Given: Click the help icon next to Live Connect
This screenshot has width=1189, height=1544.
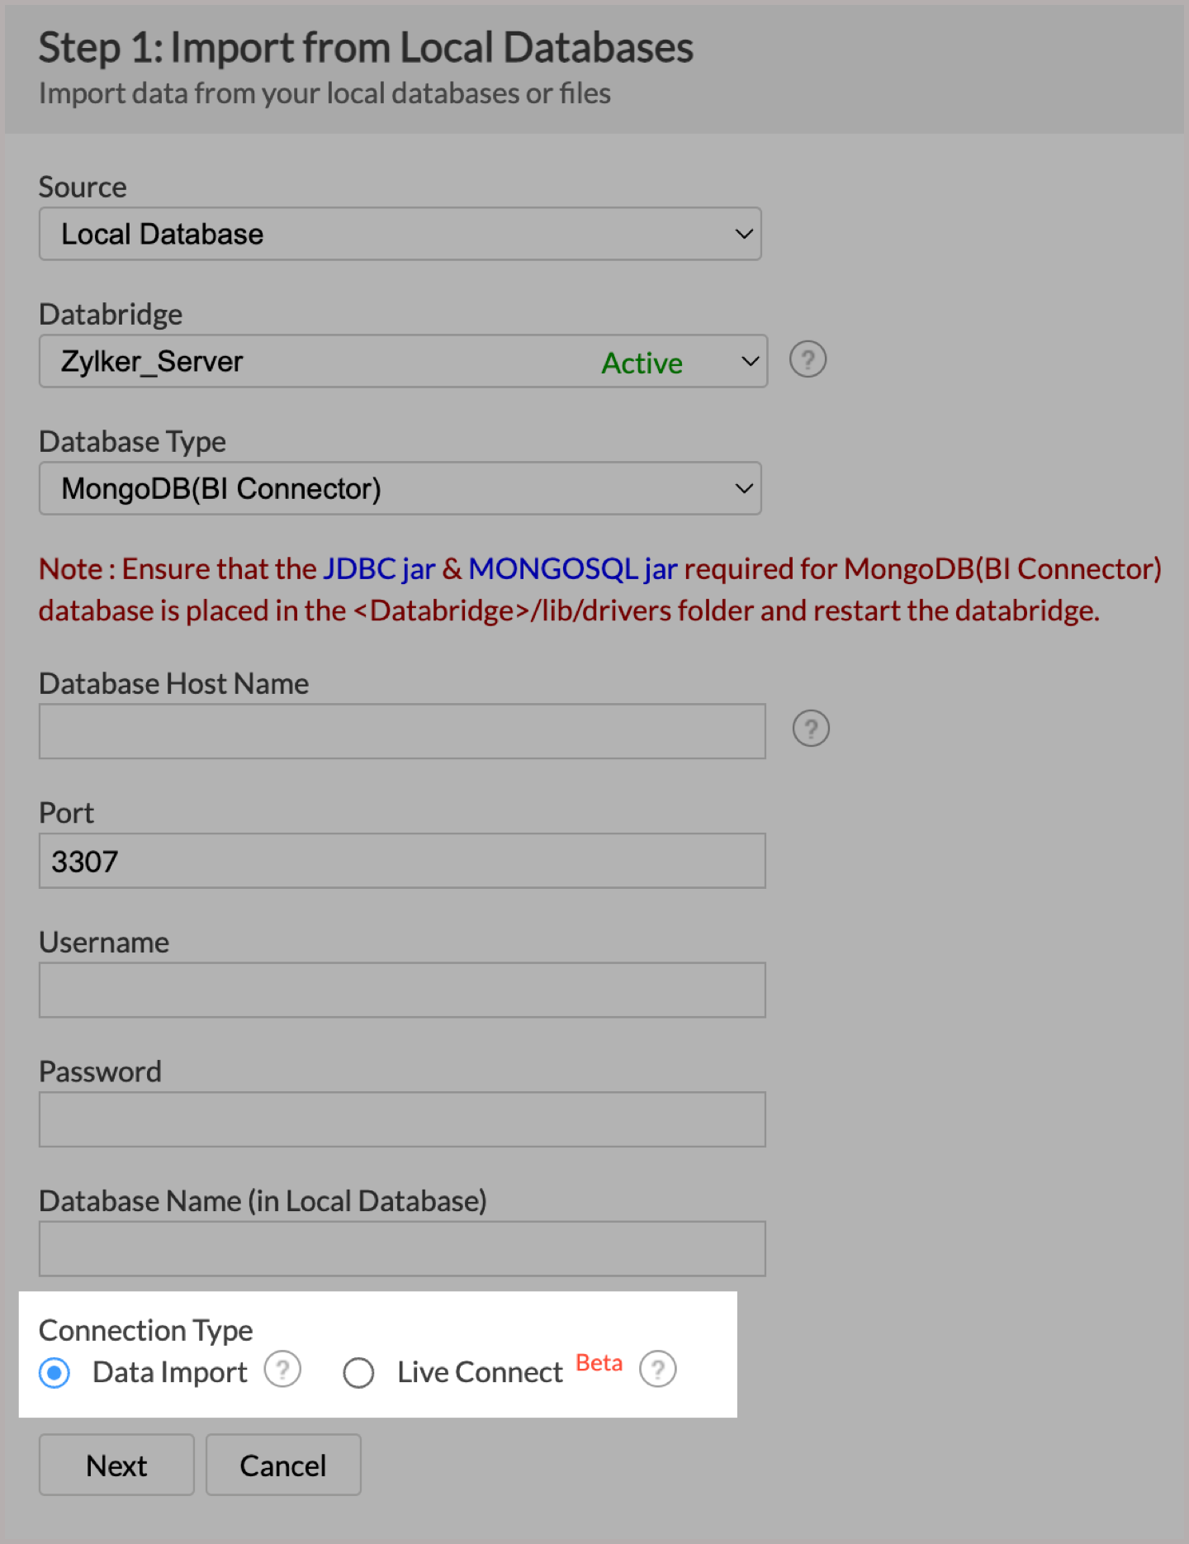Looking at the screenshot, I should click(658, 1370).
